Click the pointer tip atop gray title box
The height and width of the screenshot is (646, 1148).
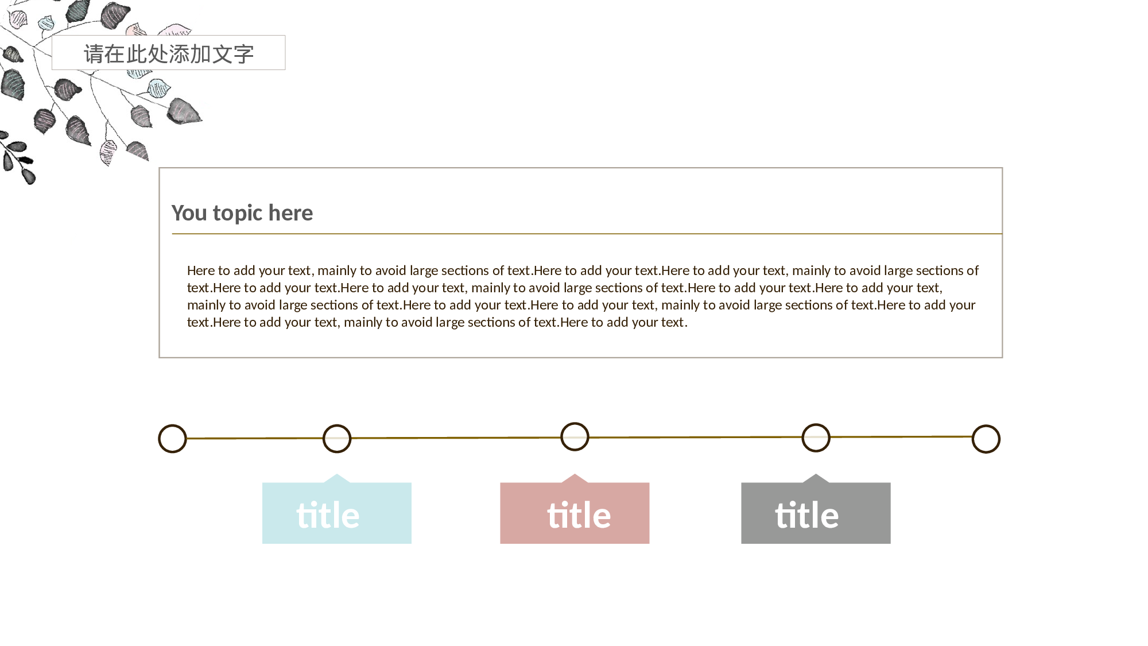[816, 478]
